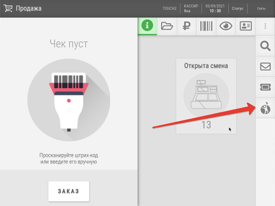Select the green info tab icon

click(147, 26)
